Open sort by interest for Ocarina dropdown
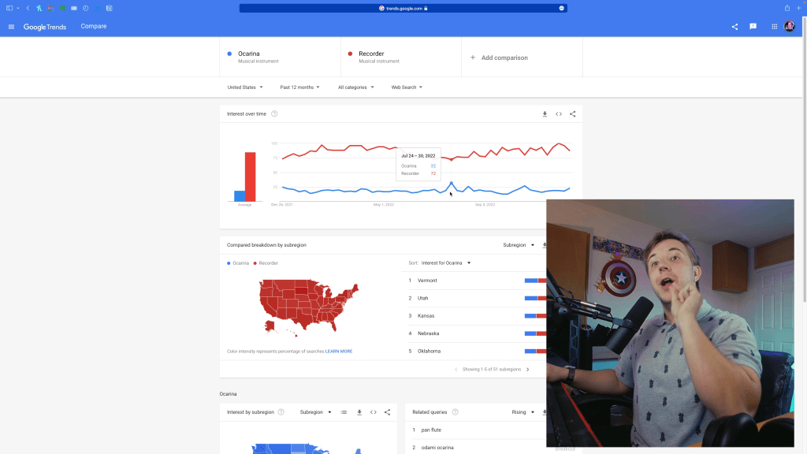The width and height of the screenshot is (807, 454). pos(446,262)
